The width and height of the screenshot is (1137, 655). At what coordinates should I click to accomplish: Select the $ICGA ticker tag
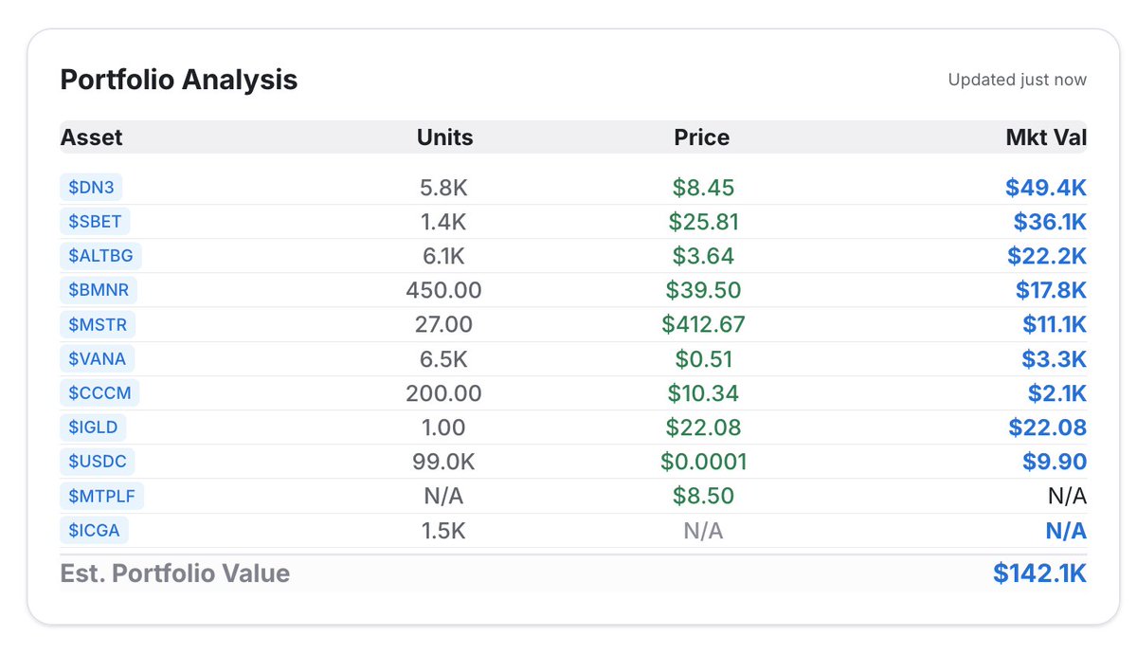94,531
